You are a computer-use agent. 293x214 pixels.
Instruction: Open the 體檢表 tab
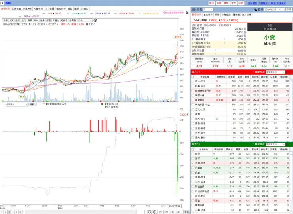[236, 15]
